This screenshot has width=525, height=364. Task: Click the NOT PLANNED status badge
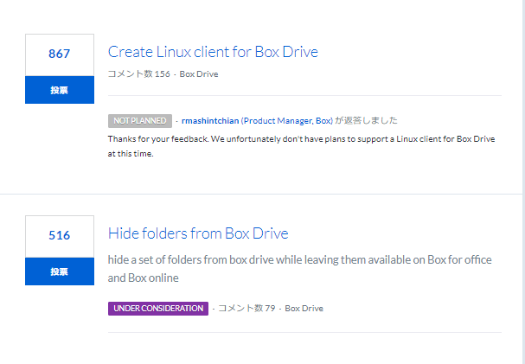click(x=140, y=121)
